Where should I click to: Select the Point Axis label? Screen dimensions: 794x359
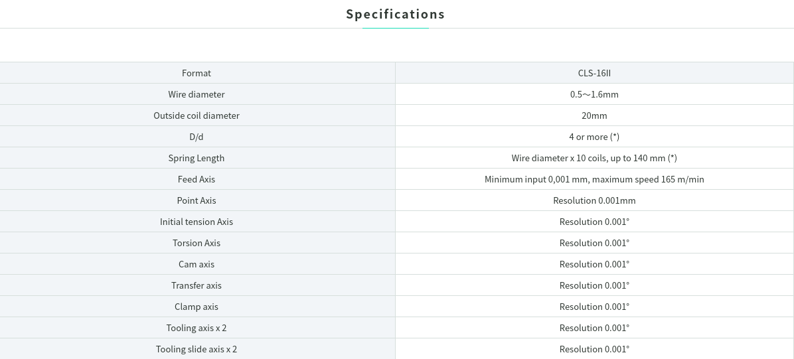click(197, 200)
